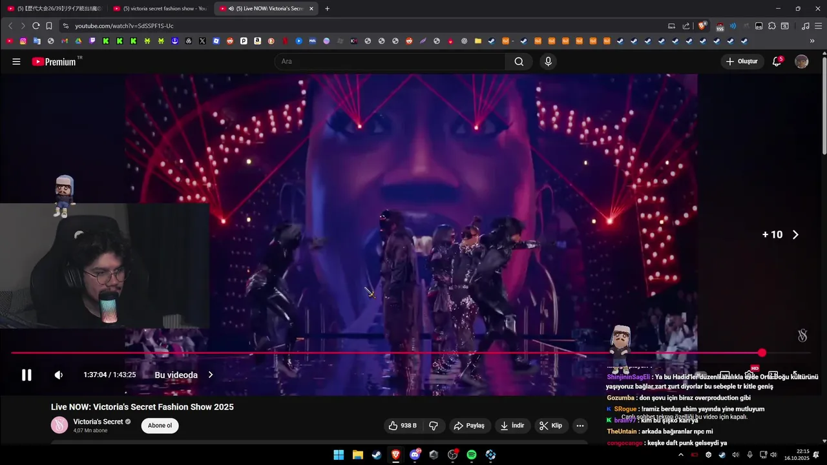Image resolution: width=827 pixels, height=465 pixels.
Task: Open the X (Twitter) bookmark
Action: [202, 41]
